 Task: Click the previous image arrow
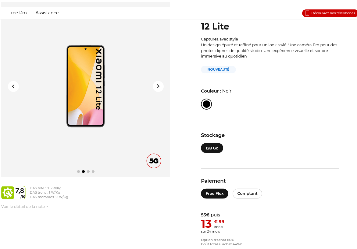click(13, 86)
